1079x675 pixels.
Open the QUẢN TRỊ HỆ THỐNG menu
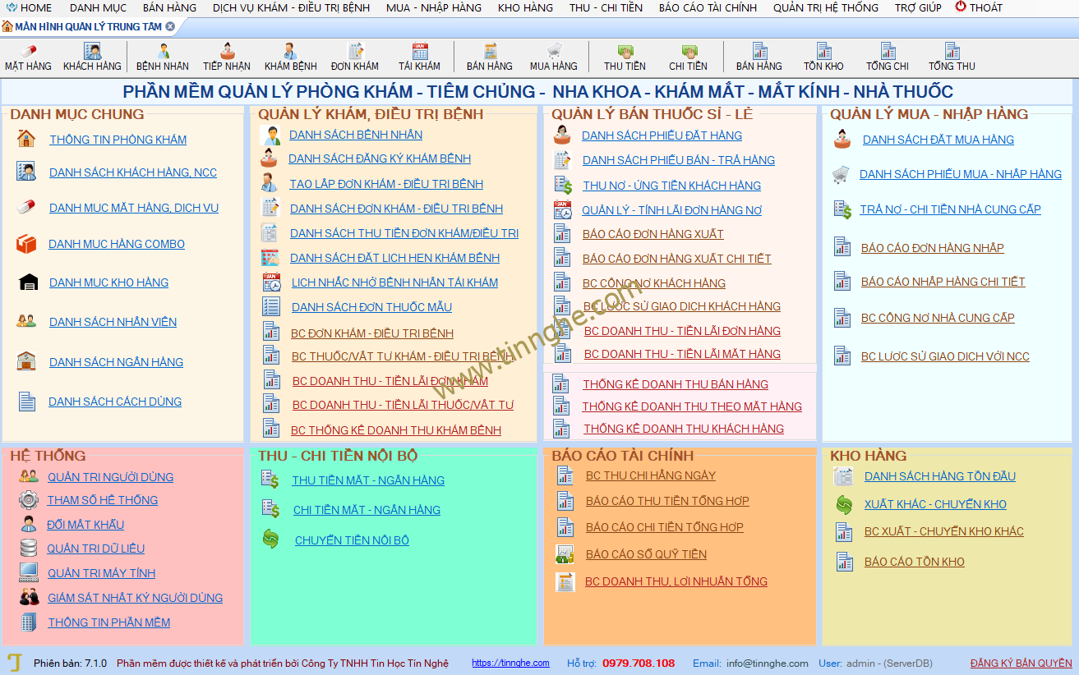point(825,7)
